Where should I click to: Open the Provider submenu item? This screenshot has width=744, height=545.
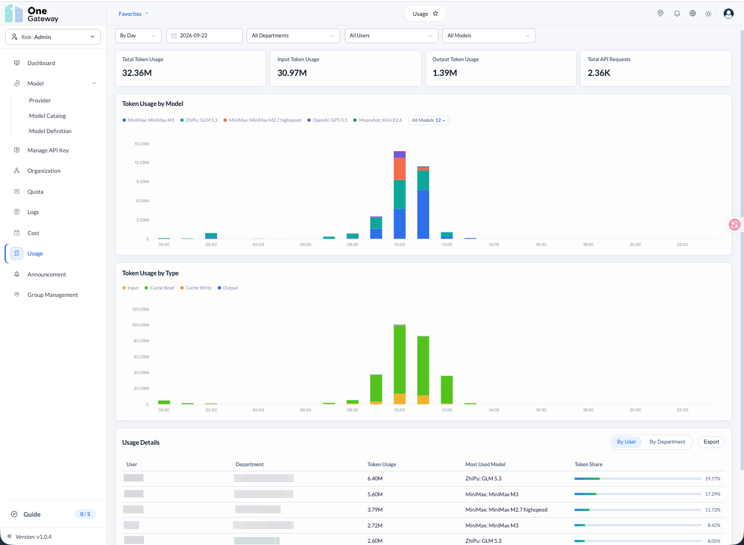pyautogui.click(x=40, y=100)
